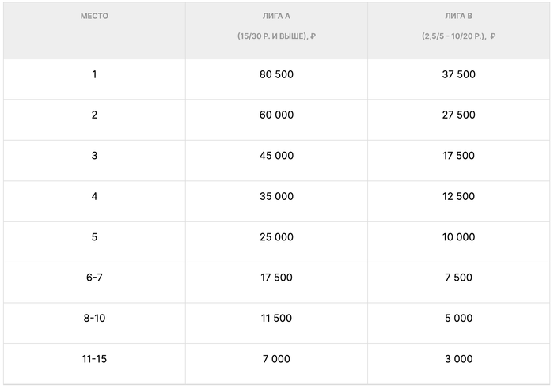Select the 7 000 prize cell
This screenshot has width=554, height=389.
coord(276,359)
